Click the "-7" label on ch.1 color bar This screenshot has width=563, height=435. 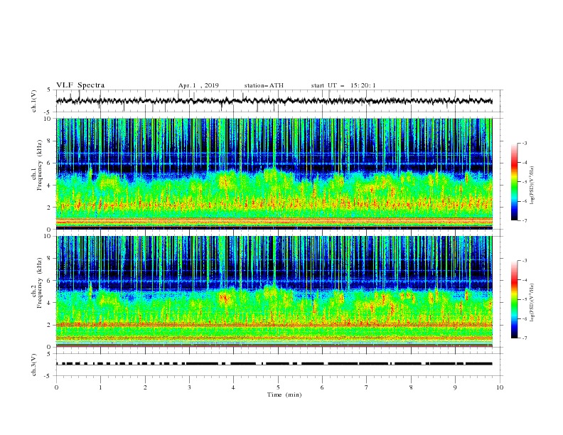[524, 220]
